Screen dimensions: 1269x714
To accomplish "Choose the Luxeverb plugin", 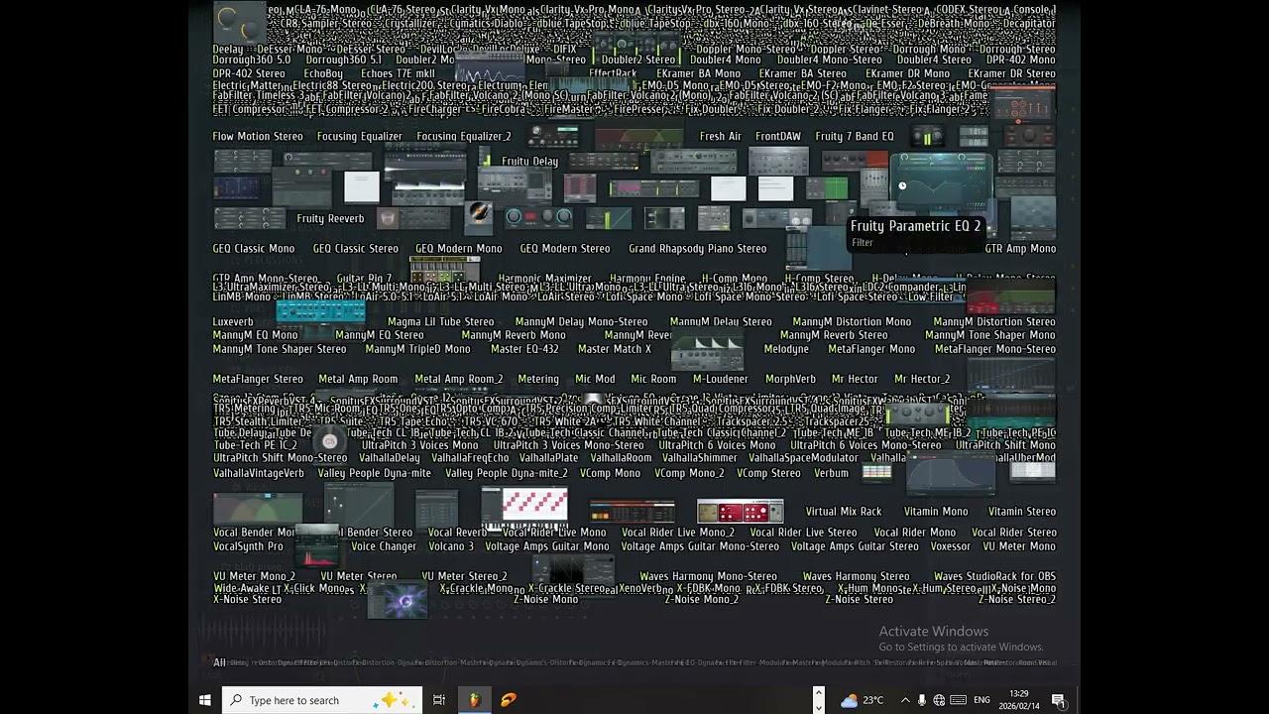I will coord(233,321).
